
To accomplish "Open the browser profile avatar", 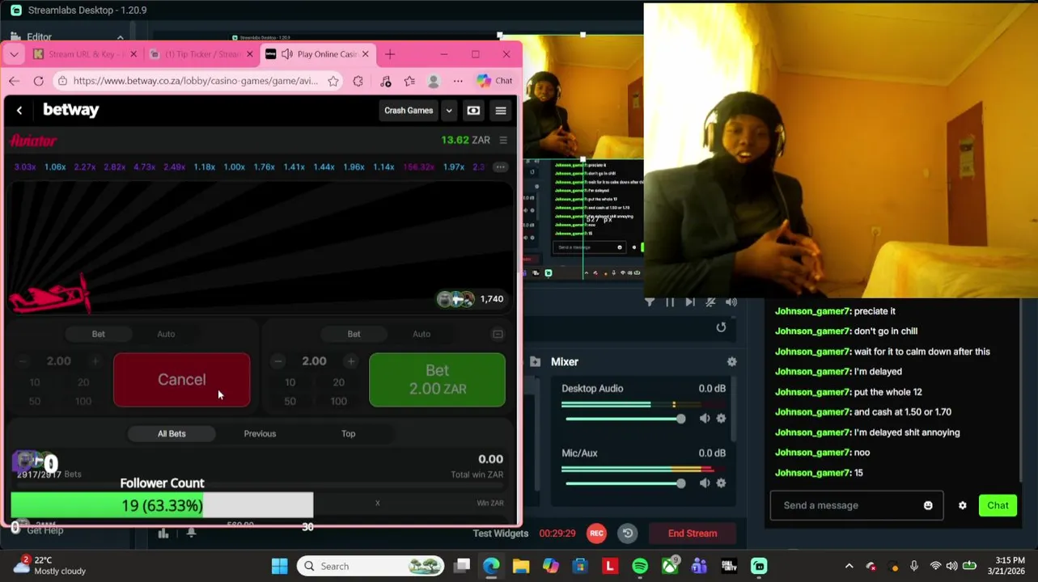I will [434, 81].
